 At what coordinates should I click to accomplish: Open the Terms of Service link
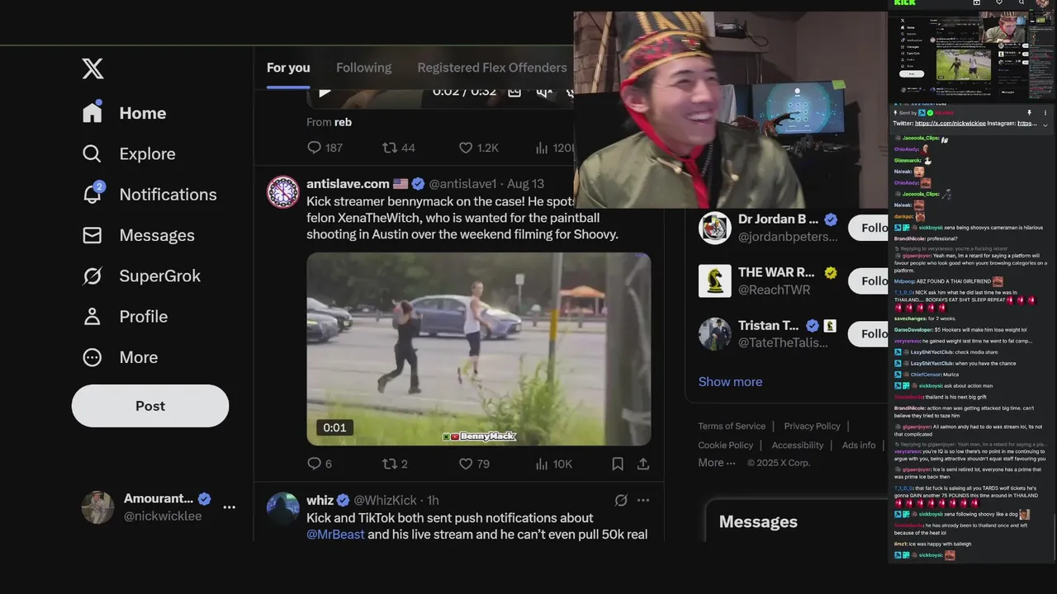(x=732, y=426)
